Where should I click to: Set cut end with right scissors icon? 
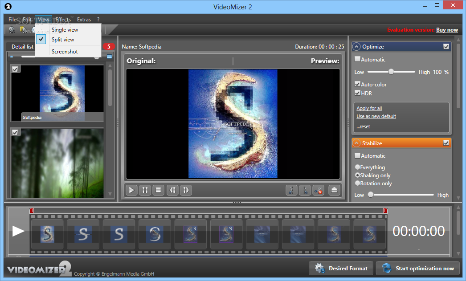coord(305,190)
